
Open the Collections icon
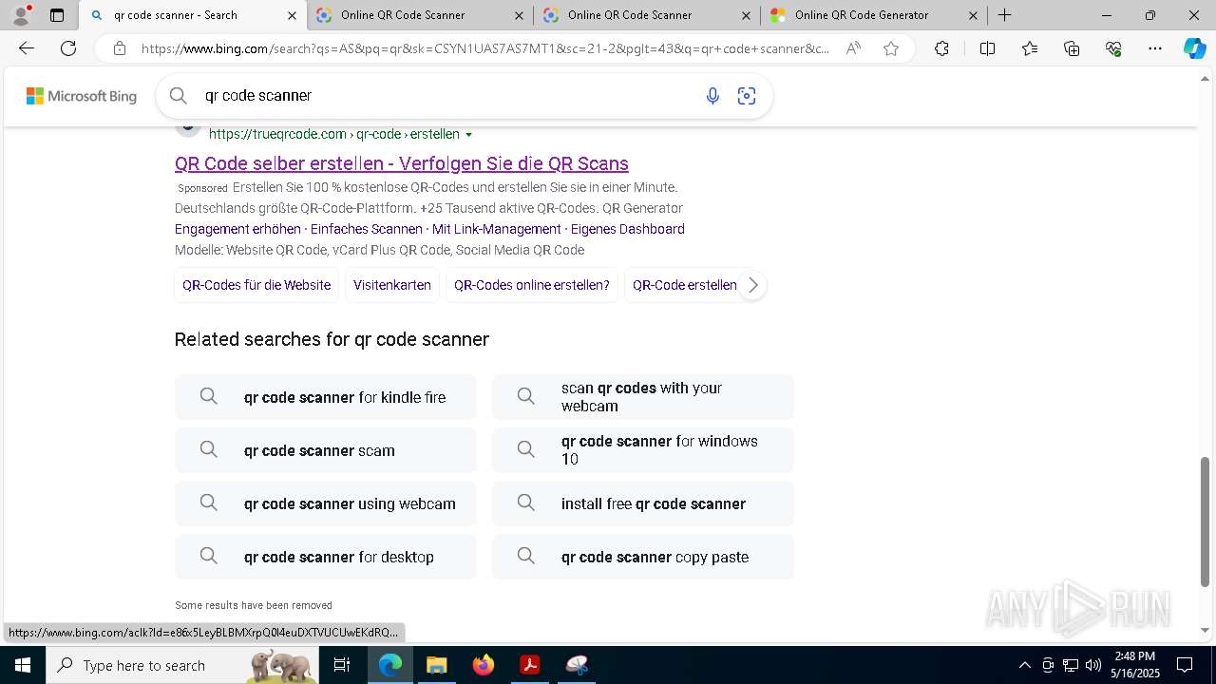click(1072, 48)
